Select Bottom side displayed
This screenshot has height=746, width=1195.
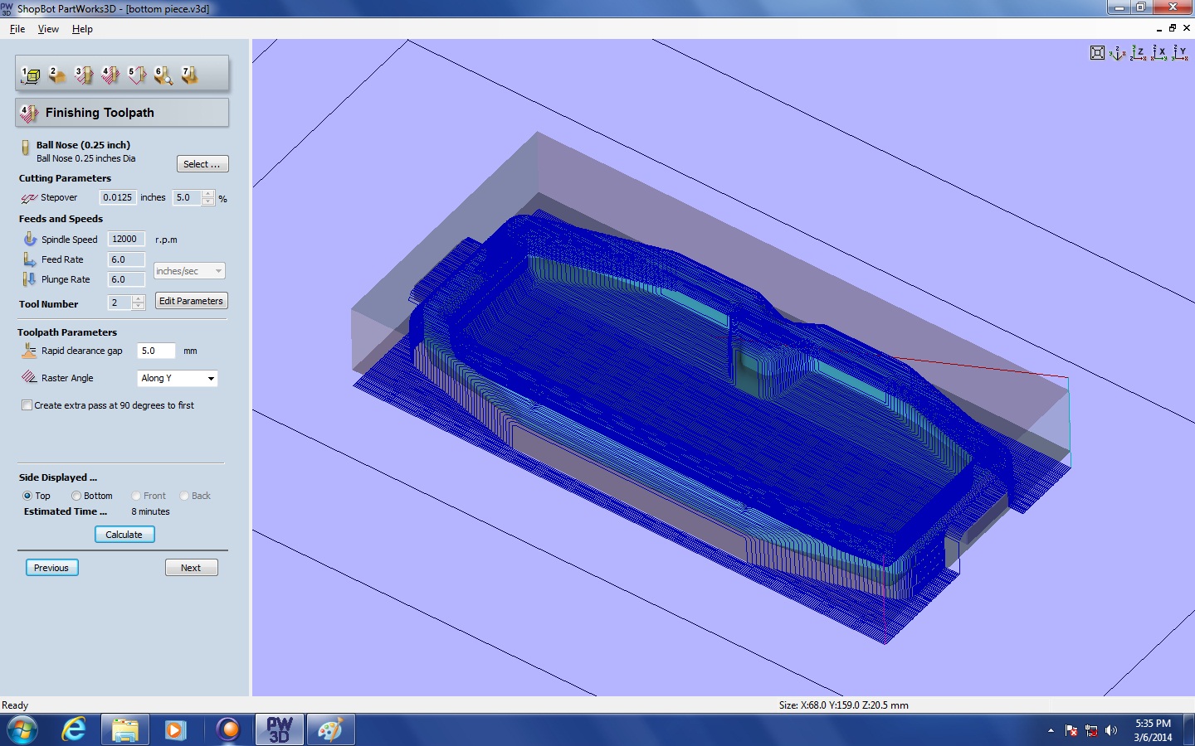[76, 496]
